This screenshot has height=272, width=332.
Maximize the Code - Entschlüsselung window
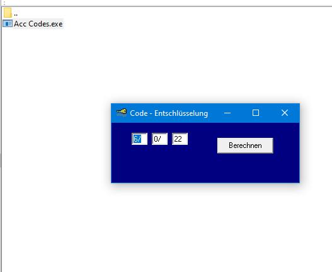(x=256, y=113)
